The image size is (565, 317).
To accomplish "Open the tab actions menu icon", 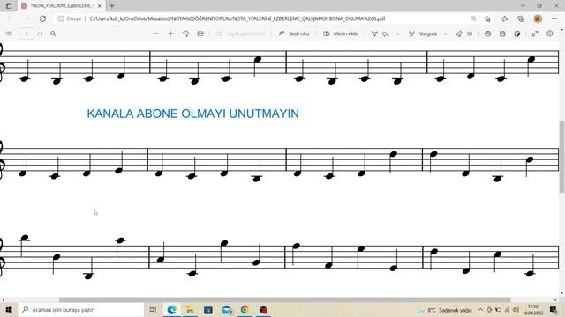I will [9, 6].
